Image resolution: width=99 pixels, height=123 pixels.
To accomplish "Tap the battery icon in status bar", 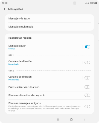I will (96, 3).
